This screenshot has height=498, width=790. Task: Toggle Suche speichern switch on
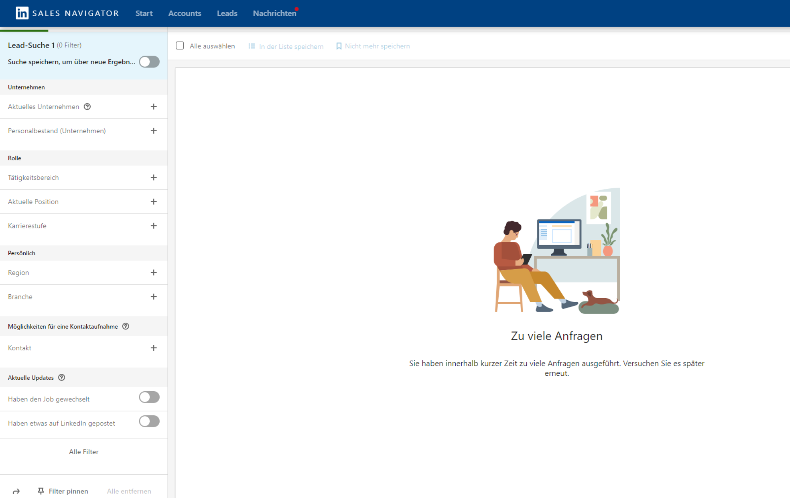point(149,62)
